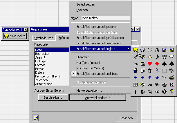Screen dimensions: 177x123
Task: Switch to the Symbolleisten tab
Action: point(44,38)
